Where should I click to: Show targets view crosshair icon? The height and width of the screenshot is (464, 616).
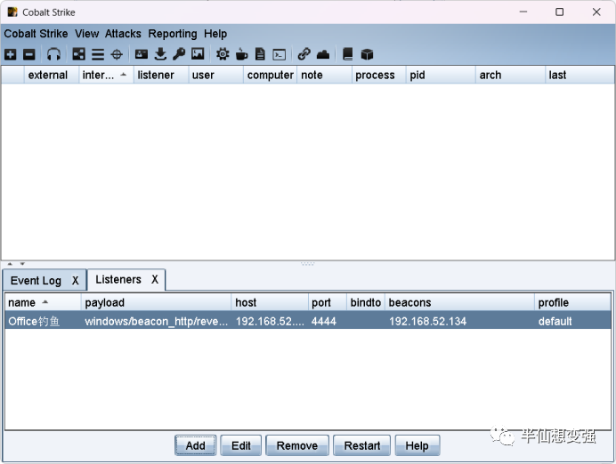117,54
